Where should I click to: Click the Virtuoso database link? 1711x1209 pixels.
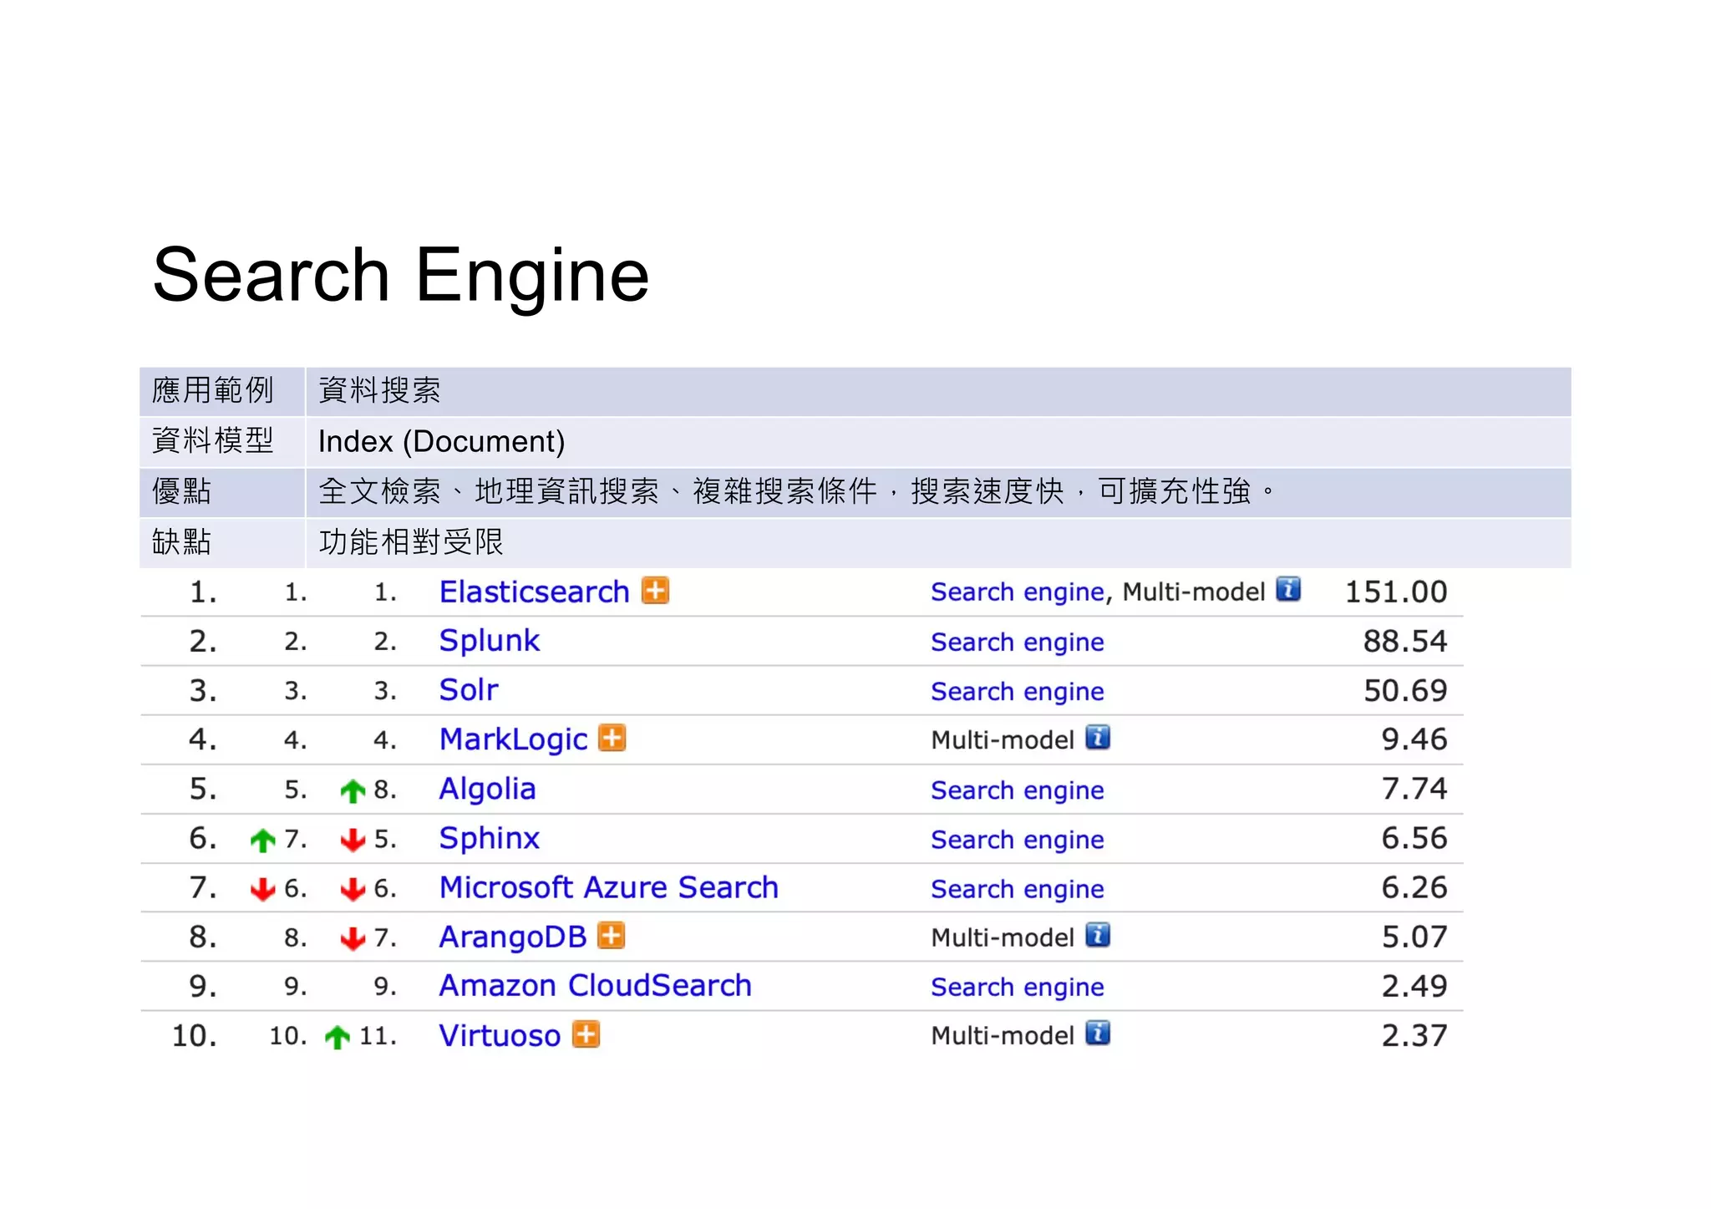click(x=500, y=1035)
